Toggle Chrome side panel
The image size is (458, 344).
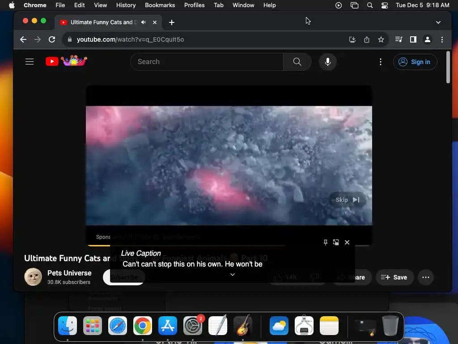(413, 39)
